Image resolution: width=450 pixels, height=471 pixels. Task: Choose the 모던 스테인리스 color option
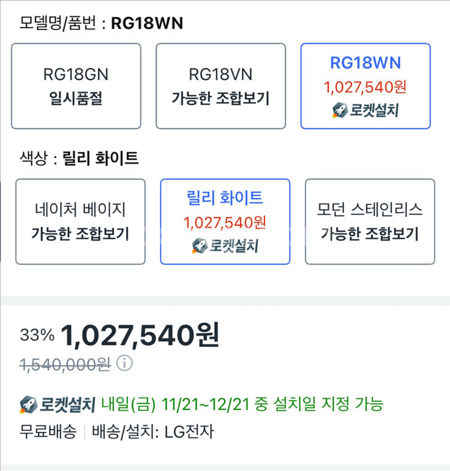(x=370, y=221)
